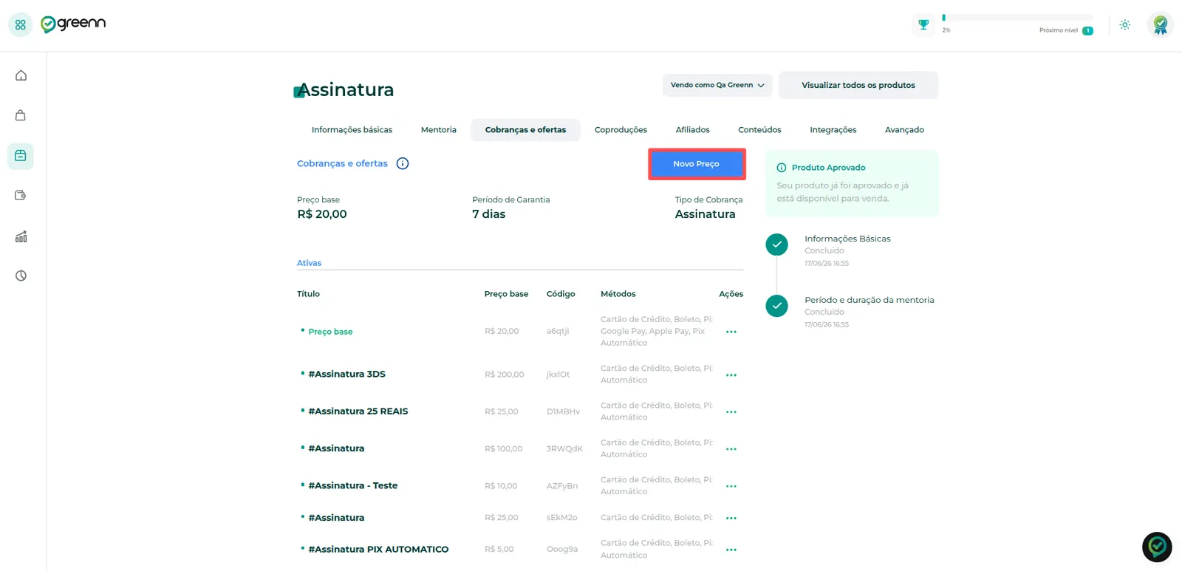Viewport: 1182px width, 571px height.
Task: Click the code D1MBHv
Action: pos(563,412)
